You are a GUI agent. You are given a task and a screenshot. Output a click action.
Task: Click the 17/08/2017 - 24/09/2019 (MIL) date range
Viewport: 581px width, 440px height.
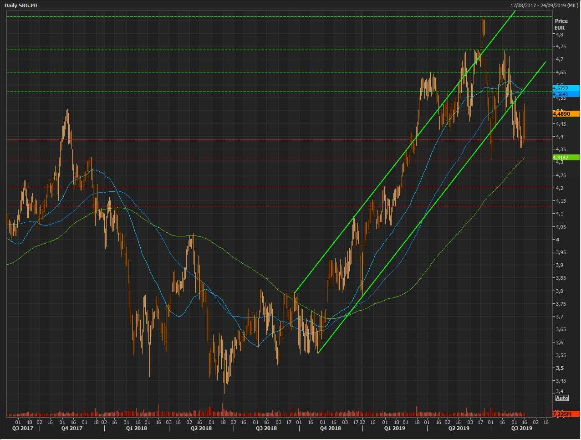coord(544,5)
